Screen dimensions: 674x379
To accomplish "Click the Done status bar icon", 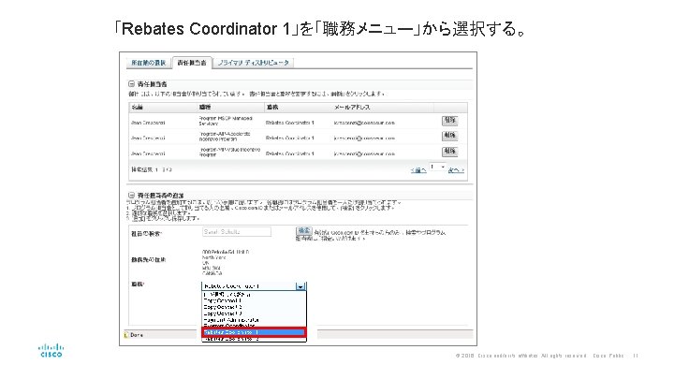I will point(126,335).
